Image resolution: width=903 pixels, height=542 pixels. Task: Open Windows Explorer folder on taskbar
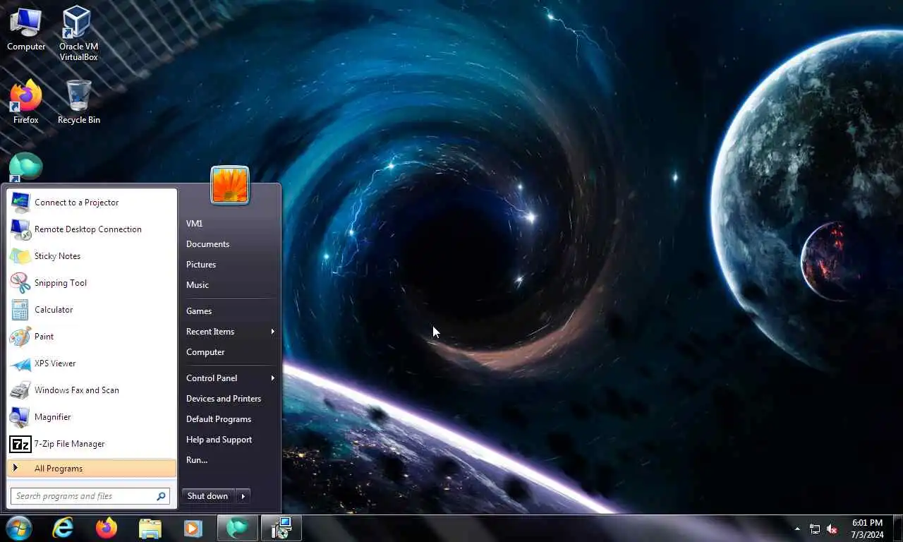(150, 528)
